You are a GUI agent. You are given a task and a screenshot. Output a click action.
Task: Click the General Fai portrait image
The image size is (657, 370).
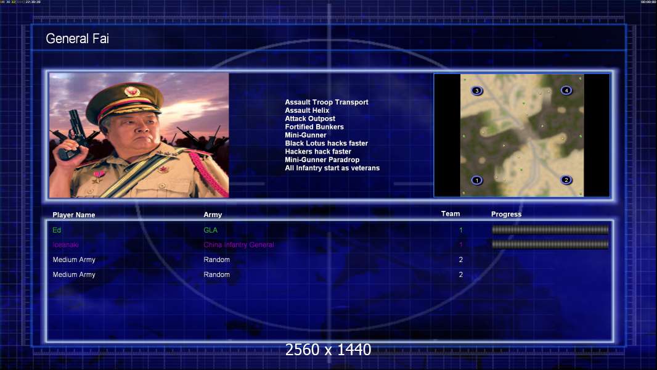point(139,135)
